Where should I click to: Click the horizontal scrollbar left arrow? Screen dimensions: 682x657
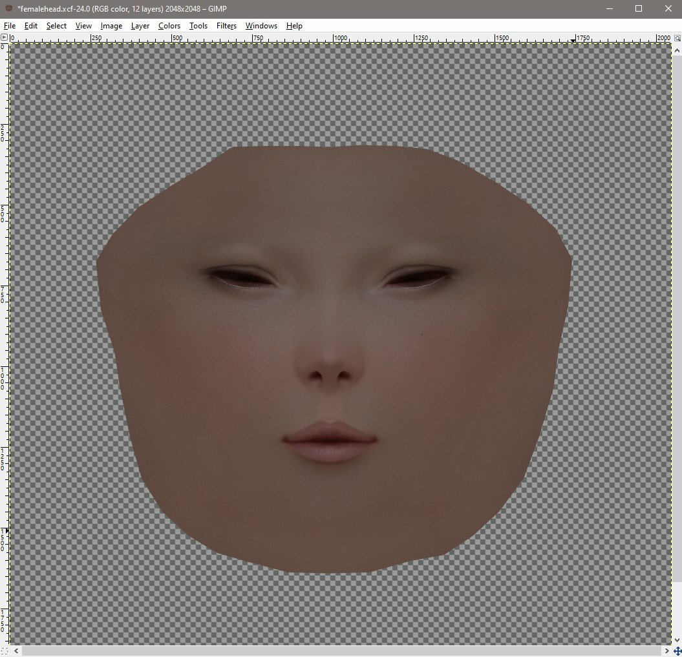(16, 651)
